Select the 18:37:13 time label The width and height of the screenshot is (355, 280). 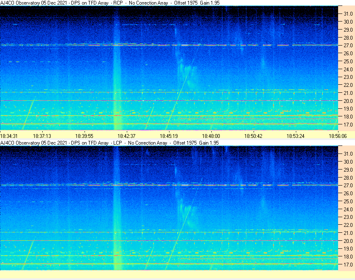pyautogui.click(x=42, y=136)
